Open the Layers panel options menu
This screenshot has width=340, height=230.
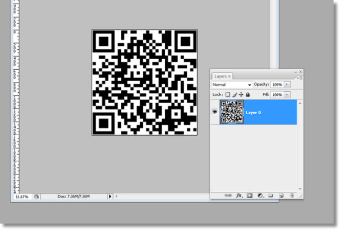click(x=300, y=78)
